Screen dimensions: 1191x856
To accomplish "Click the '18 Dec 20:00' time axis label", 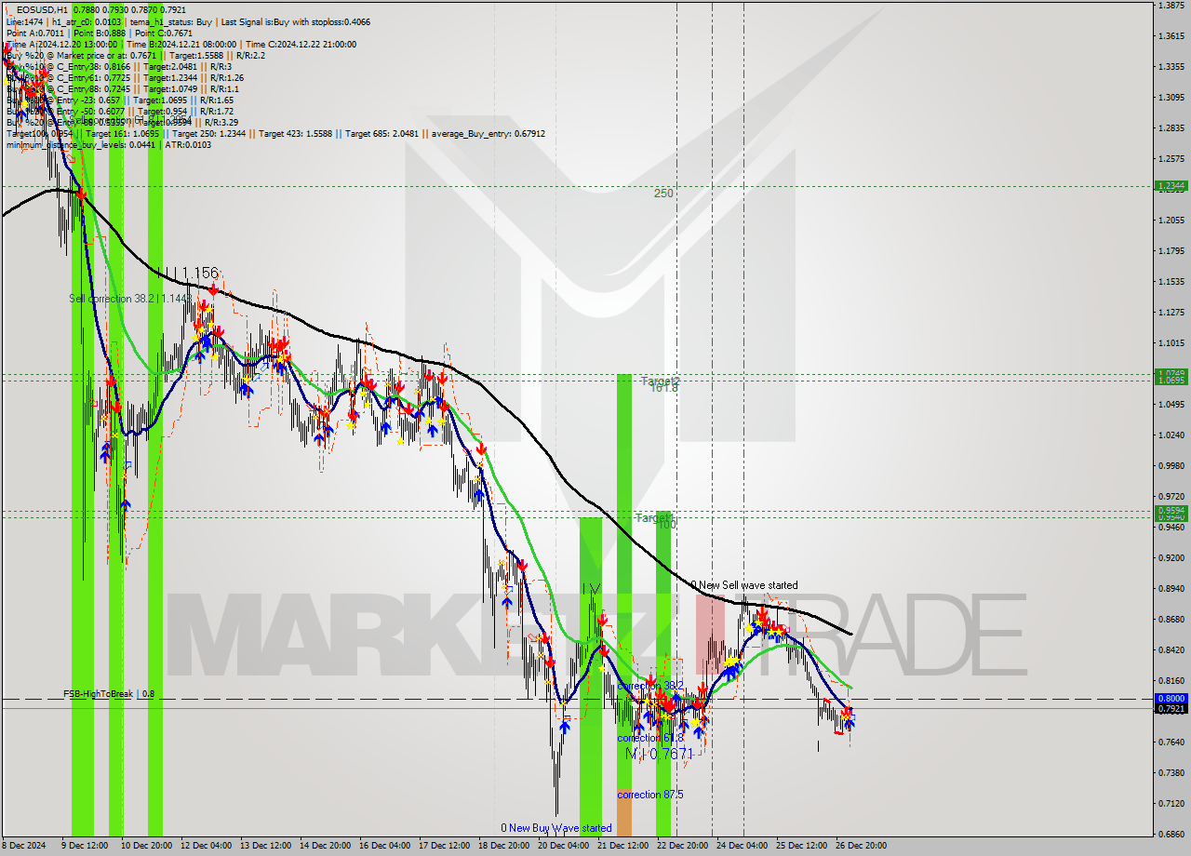I will [x=503, y=846].
